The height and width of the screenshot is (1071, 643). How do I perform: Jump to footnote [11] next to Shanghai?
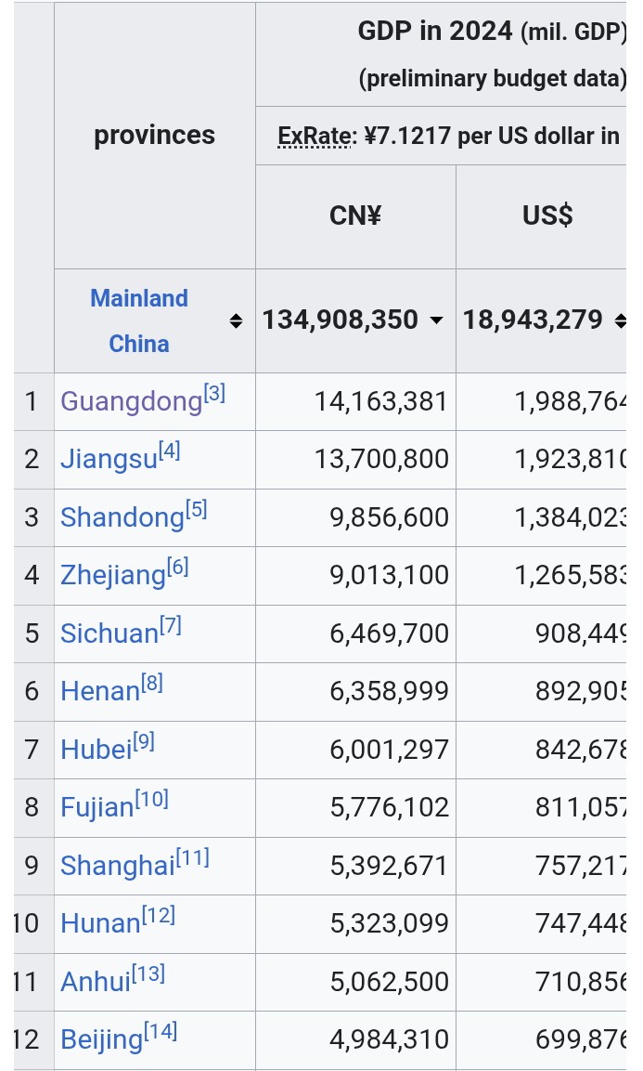click(x=193, y=857)
